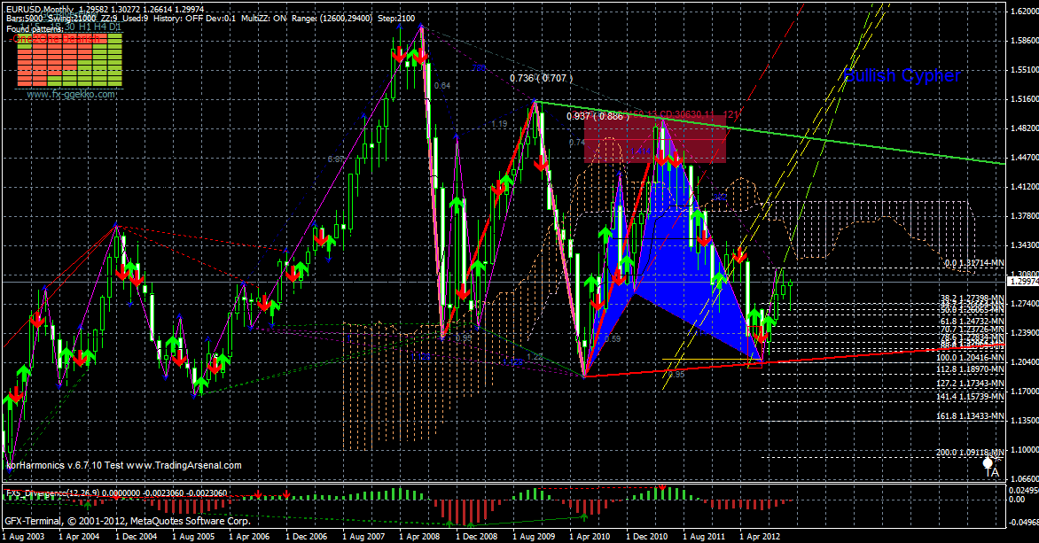Click the Bullish Cypher pattern label

pyautogui.click(x=902, y=76)
